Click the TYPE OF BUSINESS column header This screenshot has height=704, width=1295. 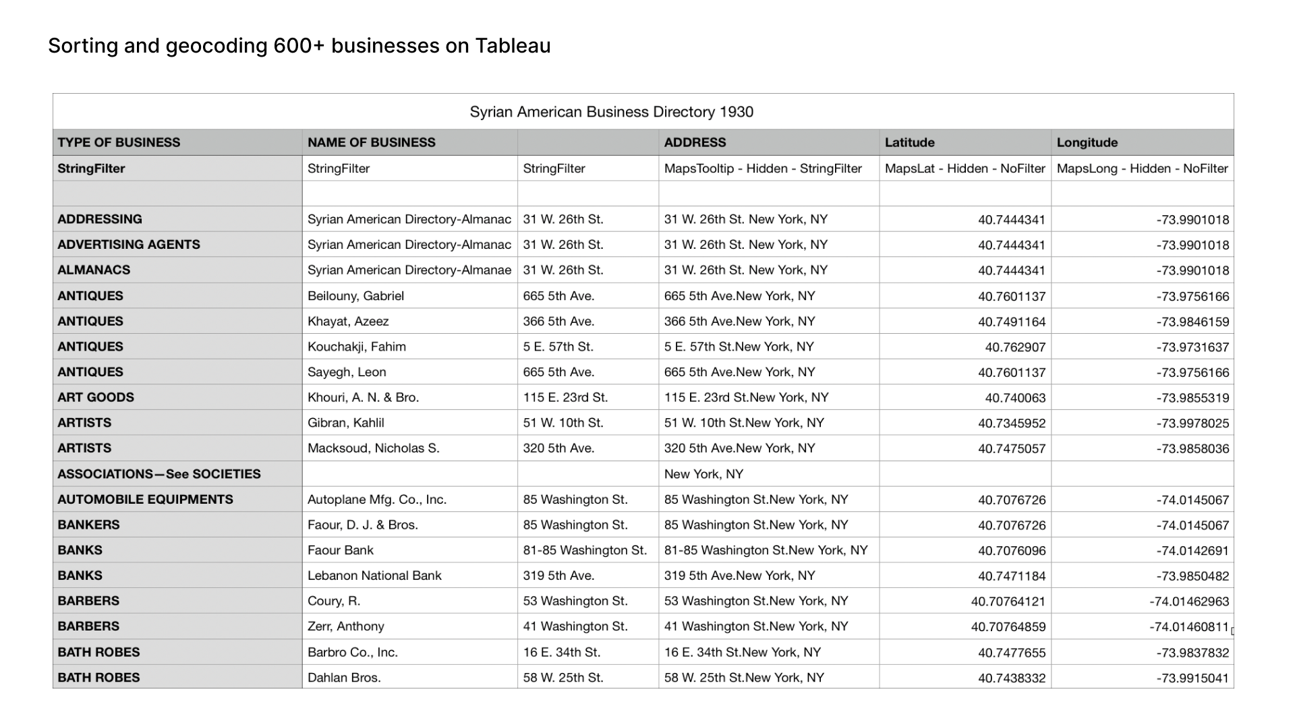click(x=119, y=142)
